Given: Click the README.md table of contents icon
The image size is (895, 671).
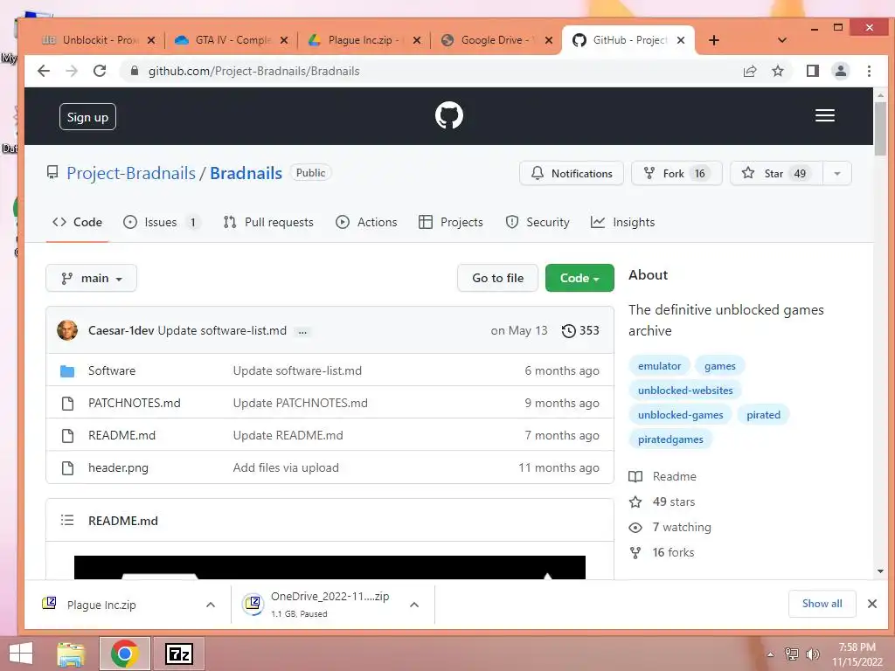Looking at the screenshot, I should [67, 521].
